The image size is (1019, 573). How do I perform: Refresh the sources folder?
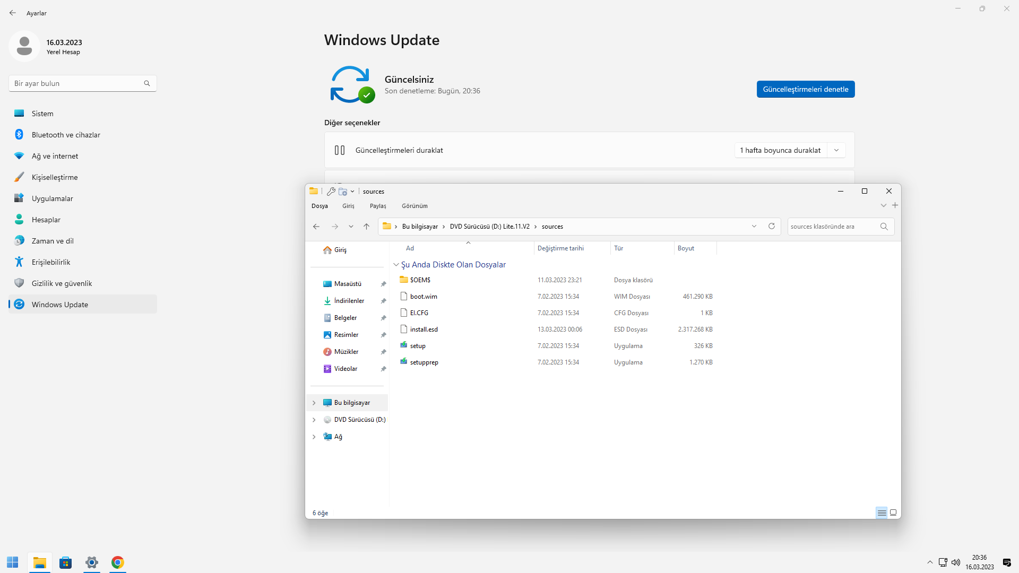(772, 227)
